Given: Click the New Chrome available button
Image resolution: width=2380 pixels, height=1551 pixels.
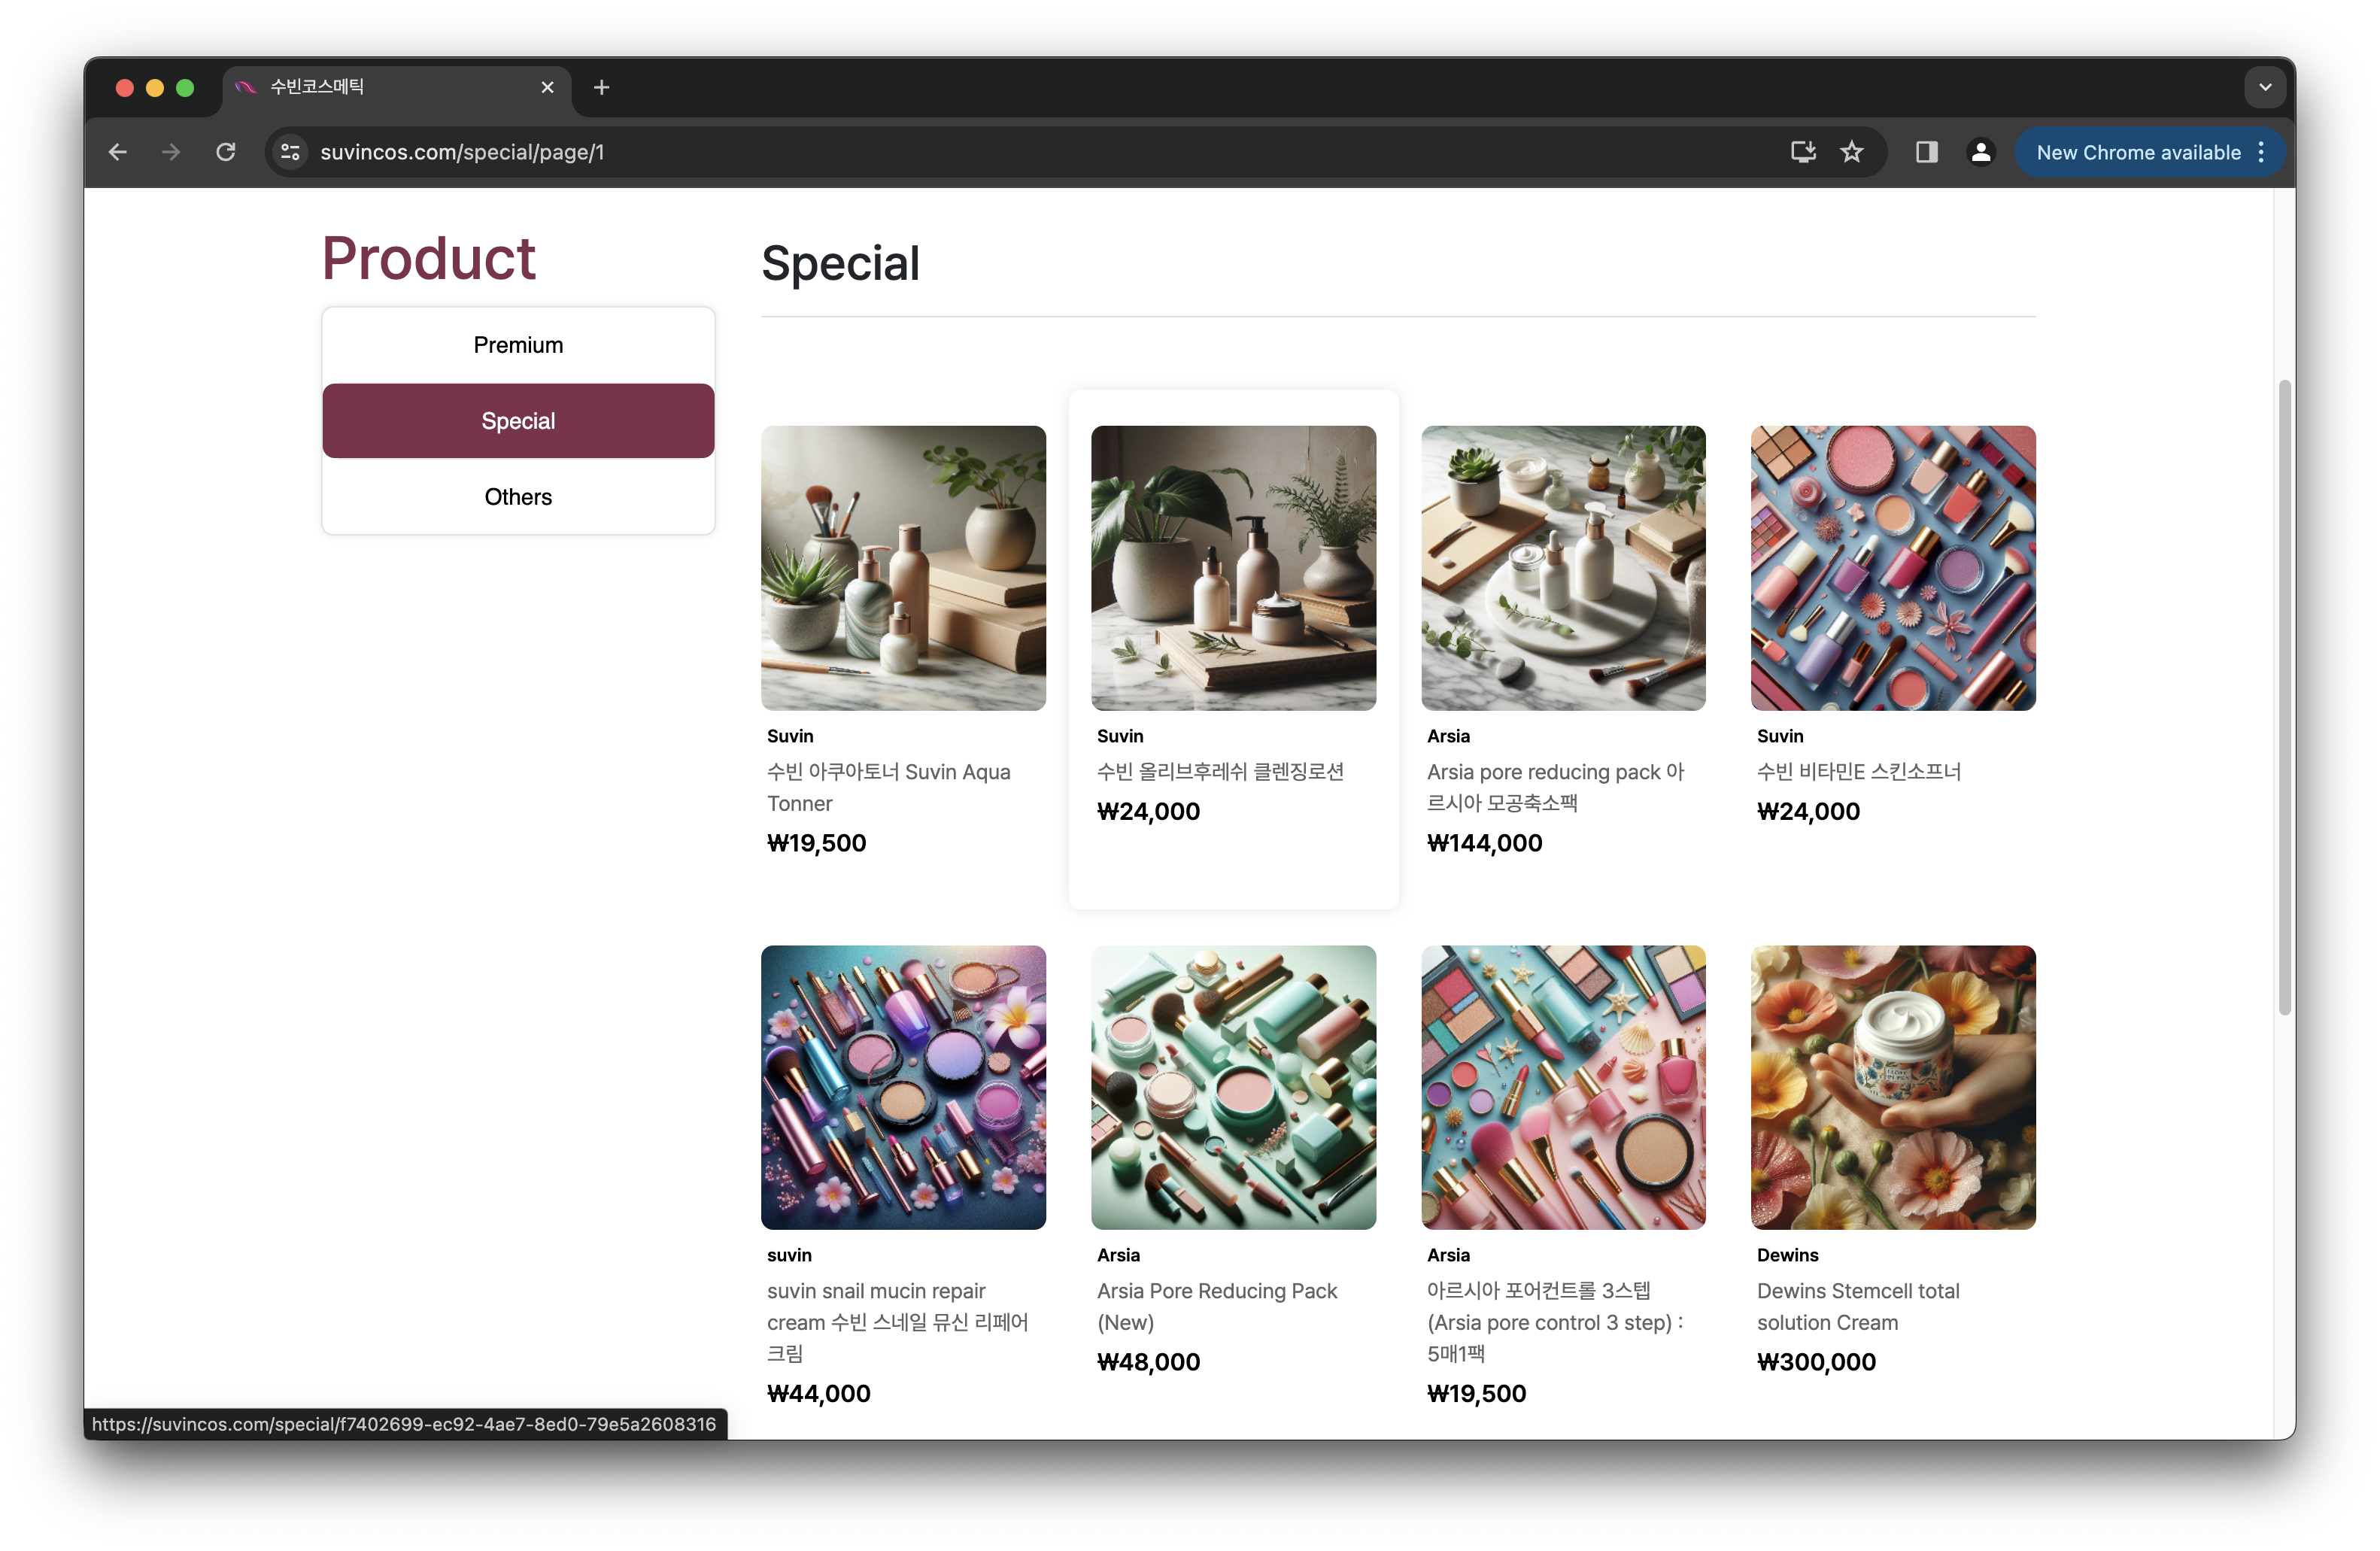Looking at the screenshot, I should pos(2138,152).
